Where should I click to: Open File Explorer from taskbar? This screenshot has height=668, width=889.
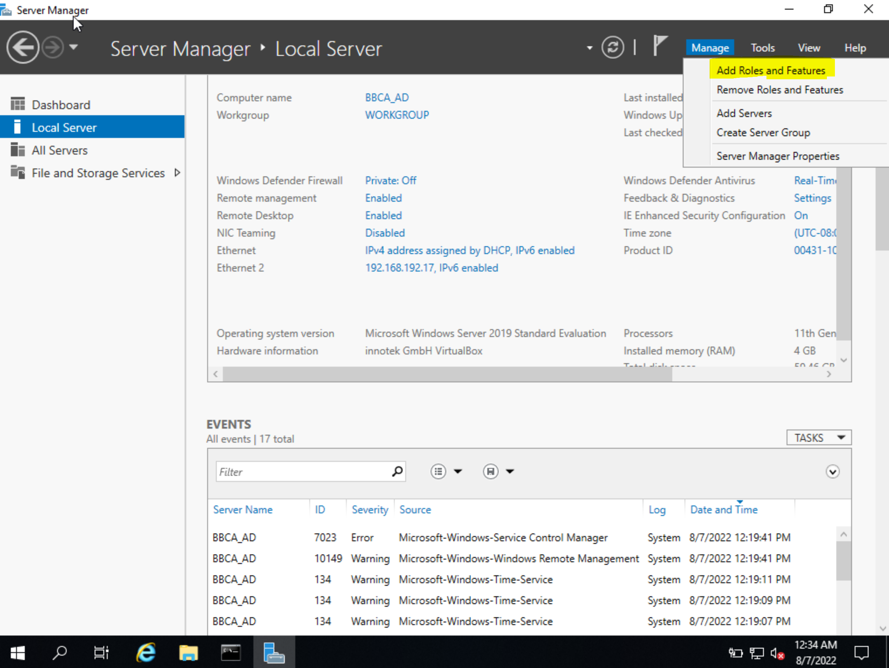tap(188, 652)
